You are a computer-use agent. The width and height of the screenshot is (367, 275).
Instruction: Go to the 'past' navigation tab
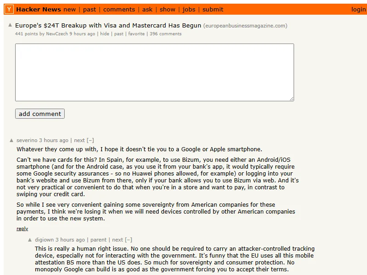[x=89, y=9]
